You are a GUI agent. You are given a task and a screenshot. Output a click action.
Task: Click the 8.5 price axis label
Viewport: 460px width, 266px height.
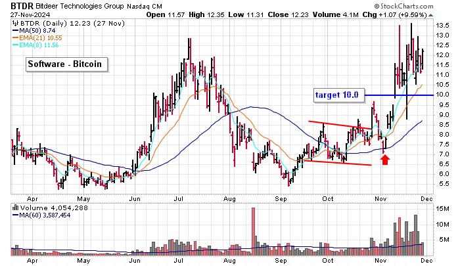442,125
